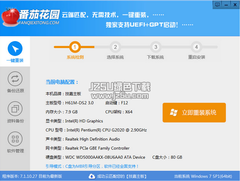Click the tomato logo icon
This screenshot has height=181, width=240.
(10, 17)
